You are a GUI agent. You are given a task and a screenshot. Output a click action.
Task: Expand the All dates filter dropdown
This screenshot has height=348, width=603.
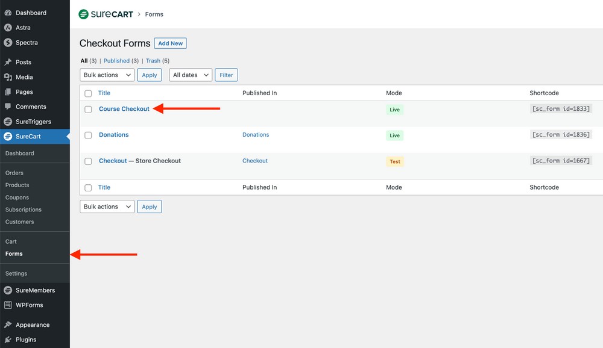(x=190, y=75)
